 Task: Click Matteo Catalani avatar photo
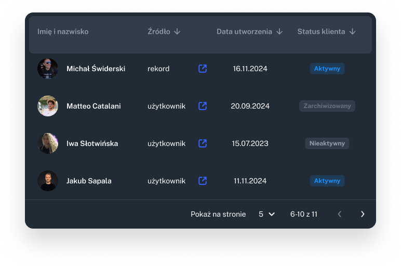tap(48, 106)
